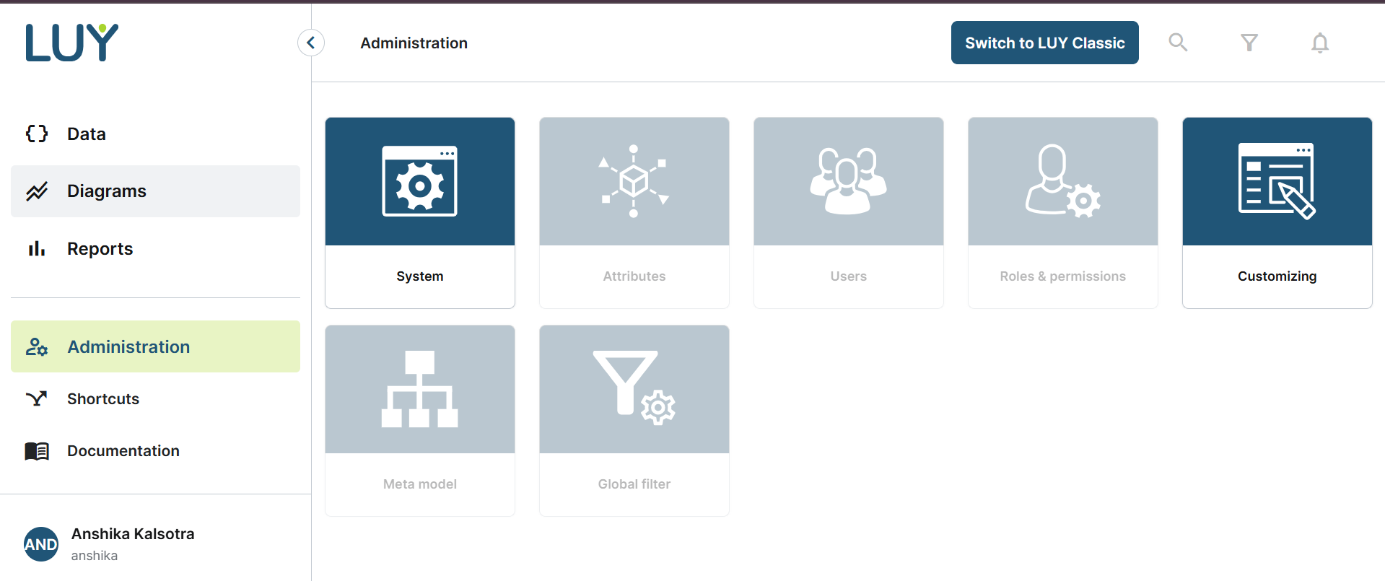Screen dimensions: 1385x581
Task: Collapse the sidebar with chevron button
Action: pyautogui.click(x=311, y=43)
